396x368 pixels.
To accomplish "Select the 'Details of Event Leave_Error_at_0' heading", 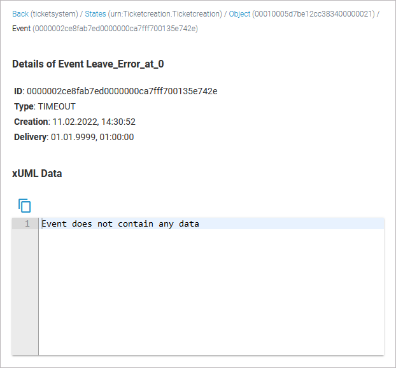I will [88, 64].
